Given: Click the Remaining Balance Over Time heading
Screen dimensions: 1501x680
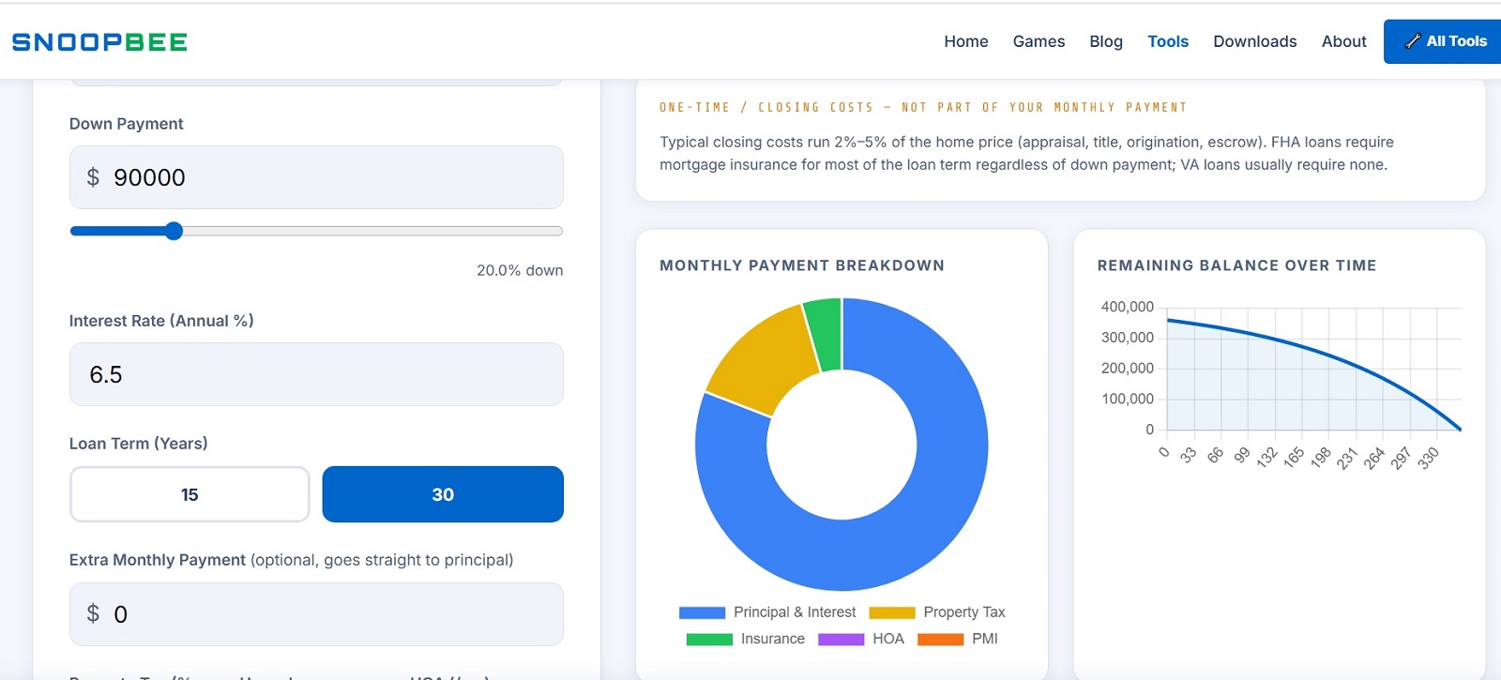Looking at the screenshot, I should tap(1236, 265).
